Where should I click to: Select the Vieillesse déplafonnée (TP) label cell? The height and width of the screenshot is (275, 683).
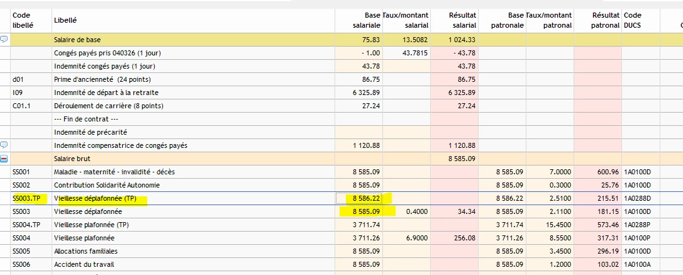[96, 198]
